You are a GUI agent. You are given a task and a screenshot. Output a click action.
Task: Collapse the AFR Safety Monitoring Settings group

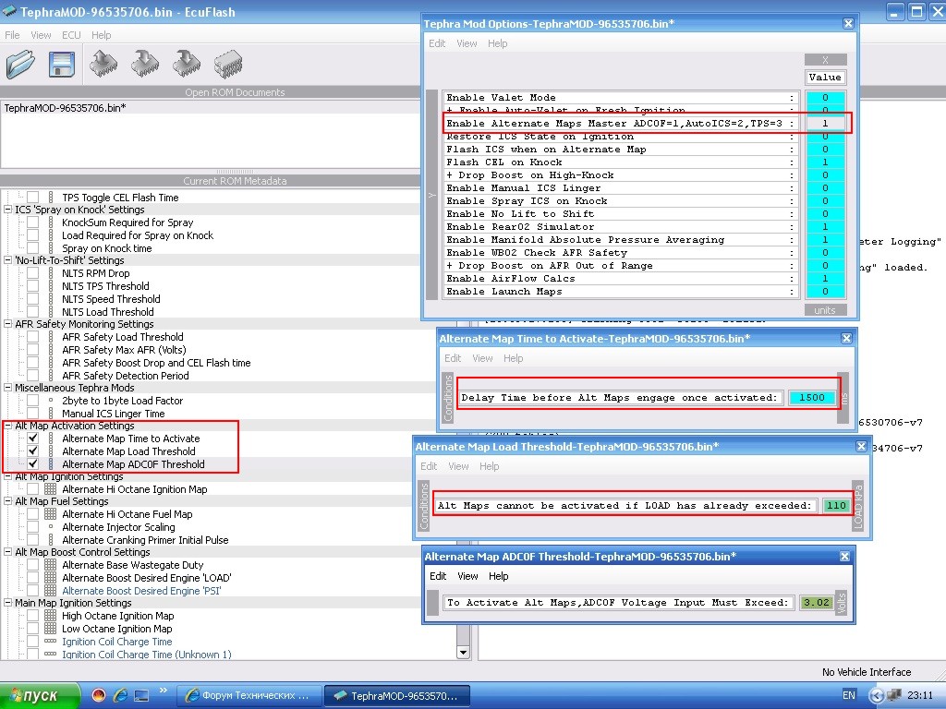tap(7, 324)
